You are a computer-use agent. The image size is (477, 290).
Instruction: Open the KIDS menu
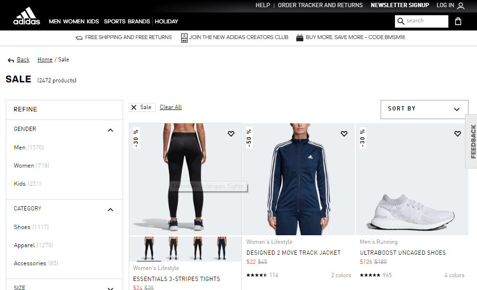93,21
